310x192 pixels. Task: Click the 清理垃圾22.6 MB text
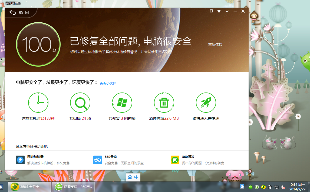(164, 118)
